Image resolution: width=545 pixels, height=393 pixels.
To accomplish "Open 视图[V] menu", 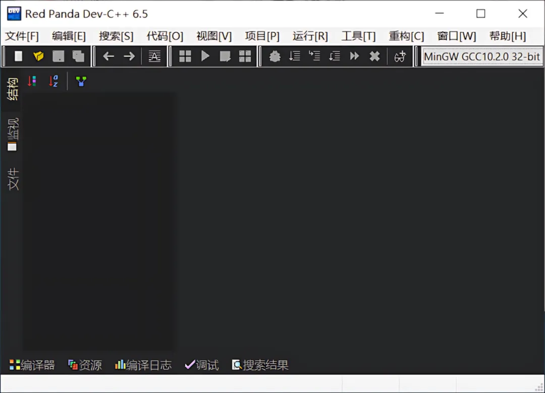I will click(x=214, y=36).
